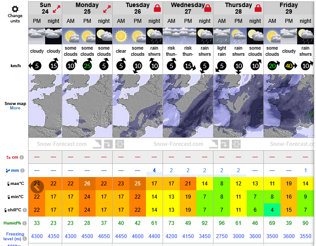
Task: Select the Sunday PM cloudy weather icon
Action: click(37, 36)
